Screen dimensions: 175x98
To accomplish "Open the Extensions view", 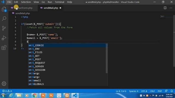I will tap(4, 48).
